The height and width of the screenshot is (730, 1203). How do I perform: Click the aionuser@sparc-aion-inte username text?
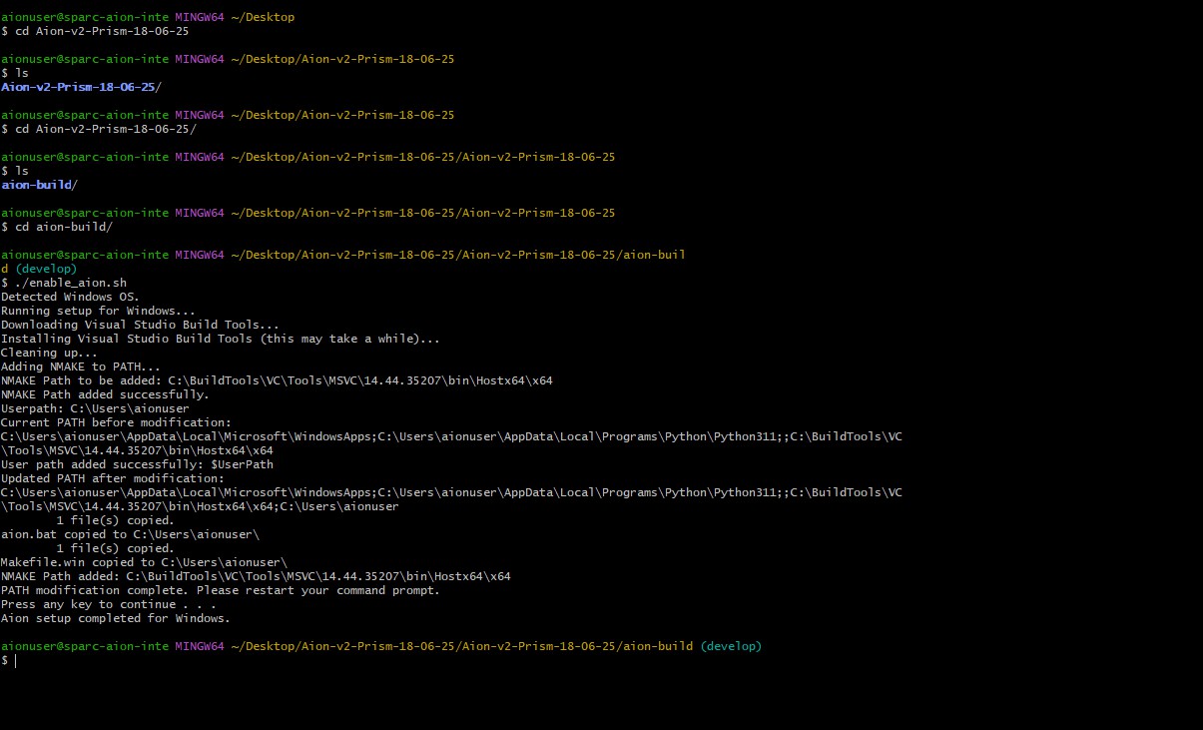(82, 17)
